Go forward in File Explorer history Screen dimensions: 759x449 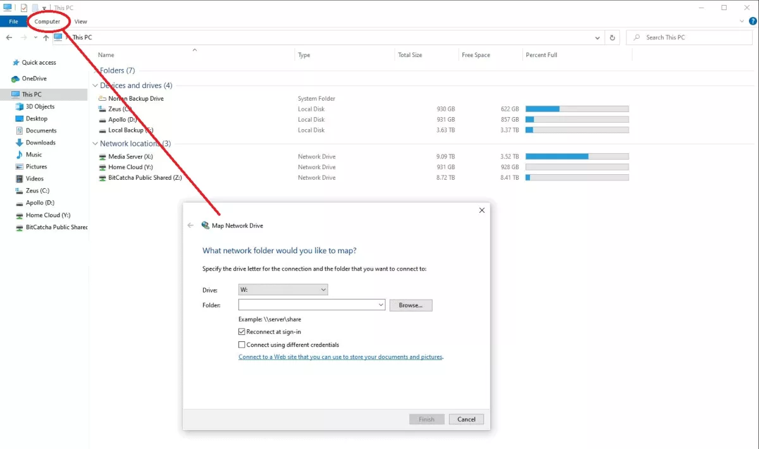[23, 38]
